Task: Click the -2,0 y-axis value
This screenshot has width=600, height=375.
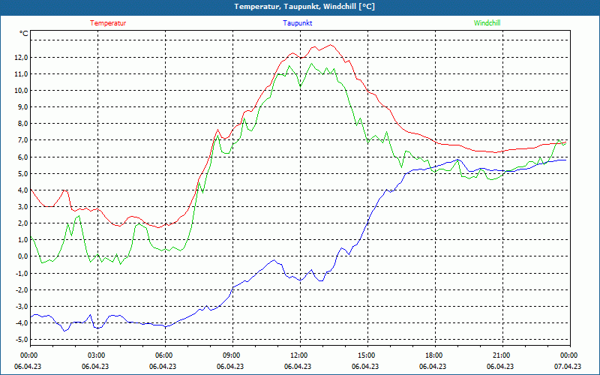Action: click(x=22, y=289)
